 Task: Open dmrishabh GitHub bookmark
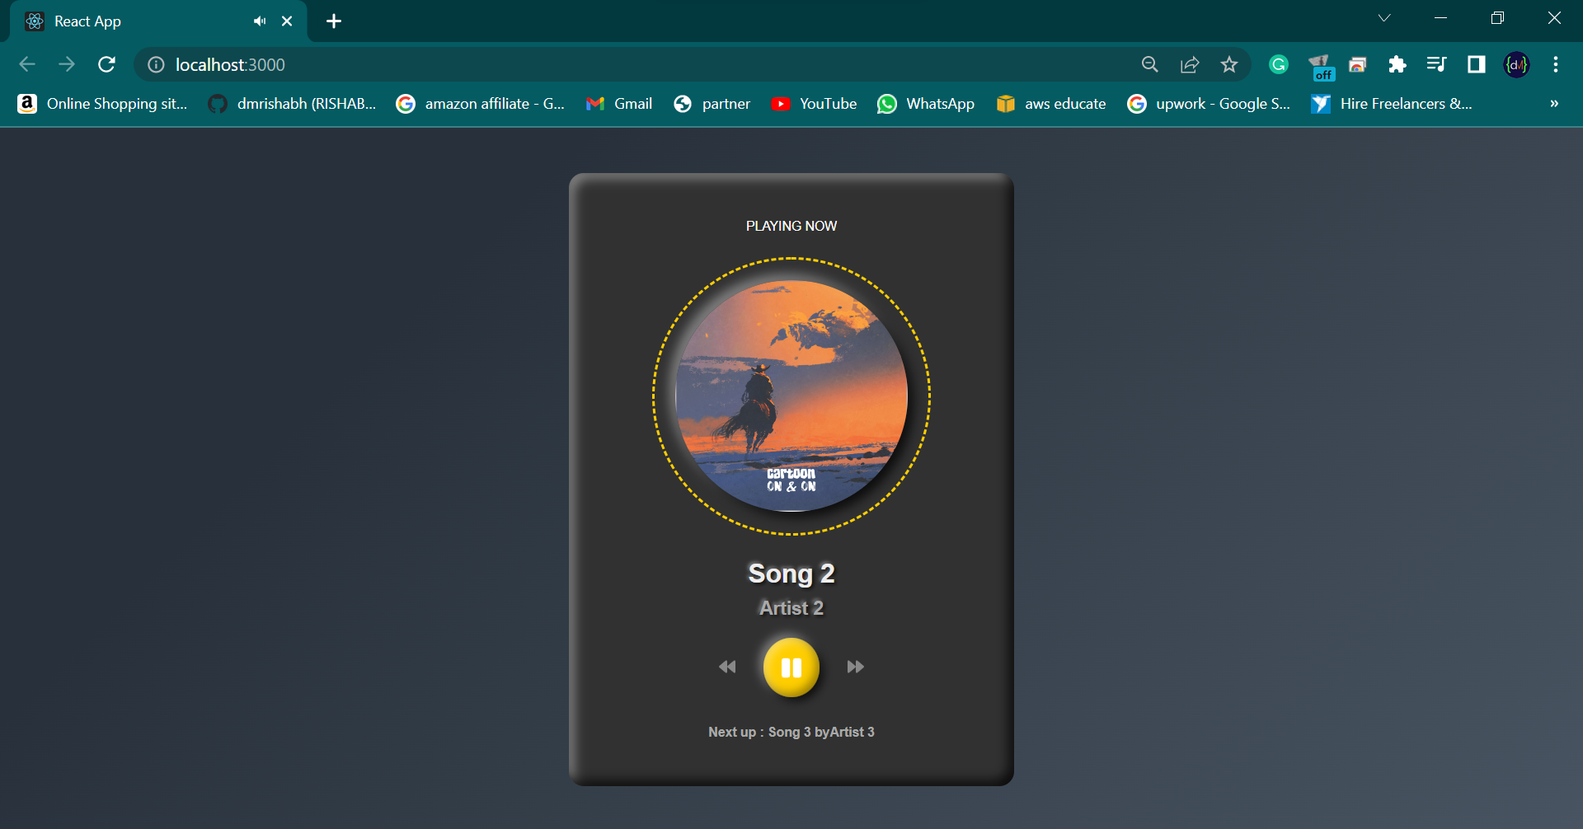(293, 104)
